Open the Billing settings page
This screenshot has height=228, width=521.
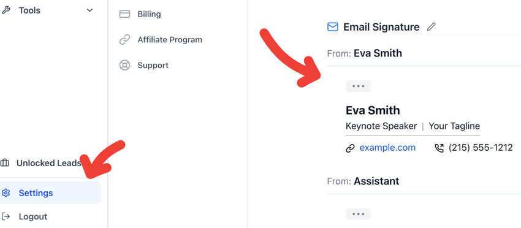(149, 14)
